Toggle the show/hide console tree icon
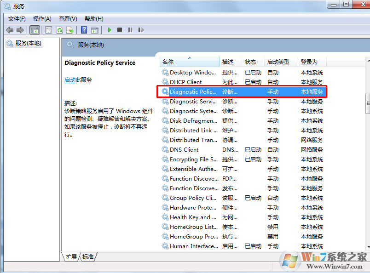This screenshot has height=273, width=370. 35,30
